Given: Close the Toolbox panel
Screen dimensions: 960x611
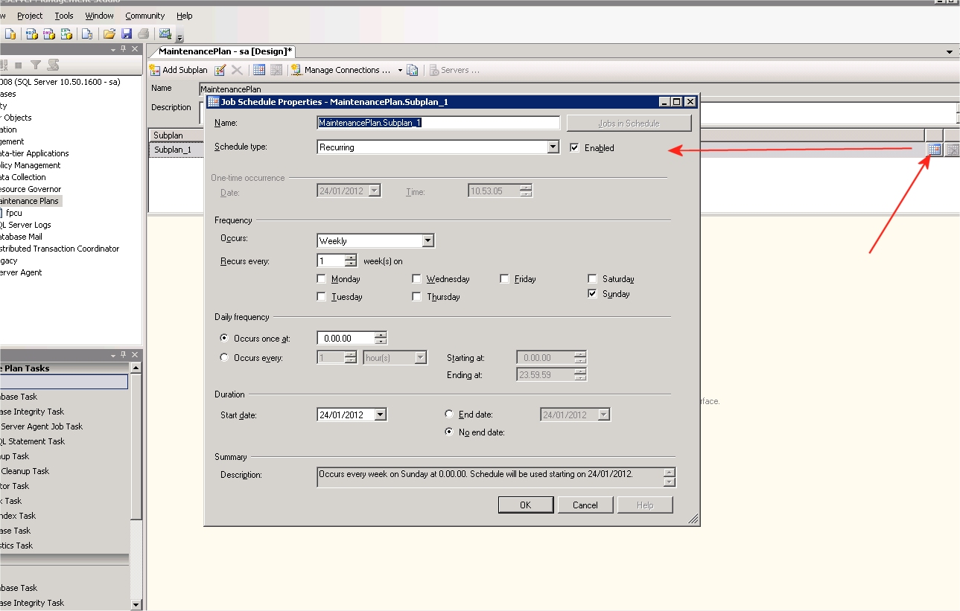Looking at the screenshot, I should (135, 355).
